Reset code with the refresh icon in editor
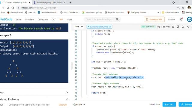 183,27
